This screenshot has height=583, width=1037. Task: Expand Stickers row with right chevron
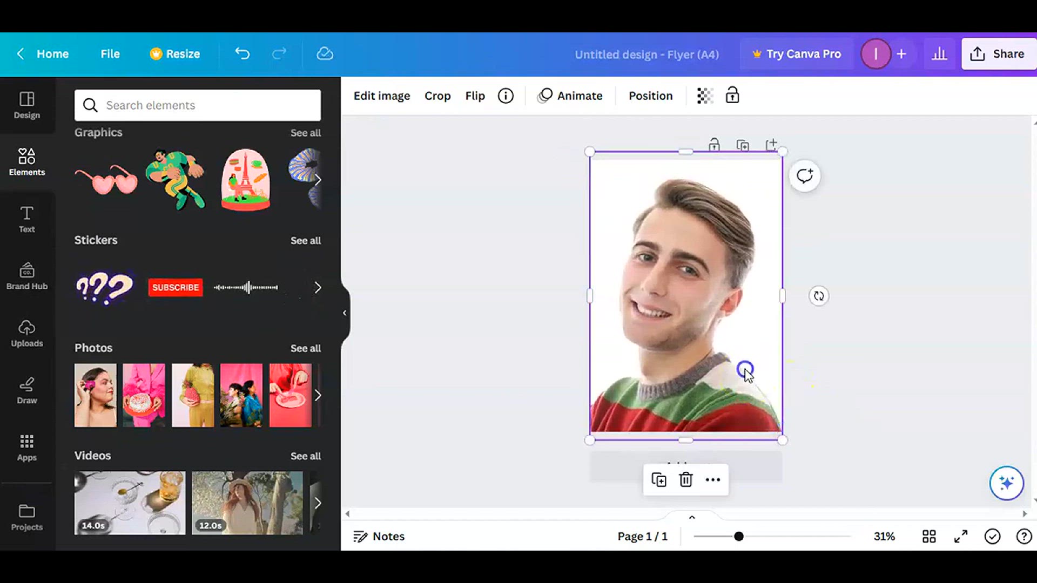pyautogui.click(x=318, y=288)
